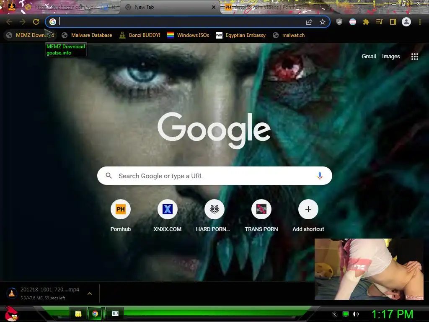Image resolution: width=429 pixels, height=322 pixels.
Task: Open File Explorer from the taskbar
Action: (78, 314)
